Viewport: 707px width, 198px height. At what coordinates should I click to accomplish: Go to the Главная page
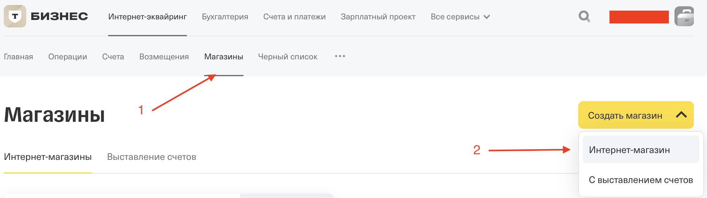pos(18,57)
